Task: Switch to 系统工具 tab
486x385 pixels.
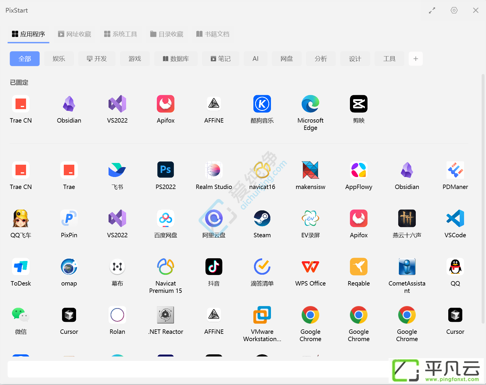Action: click(121, 34)
